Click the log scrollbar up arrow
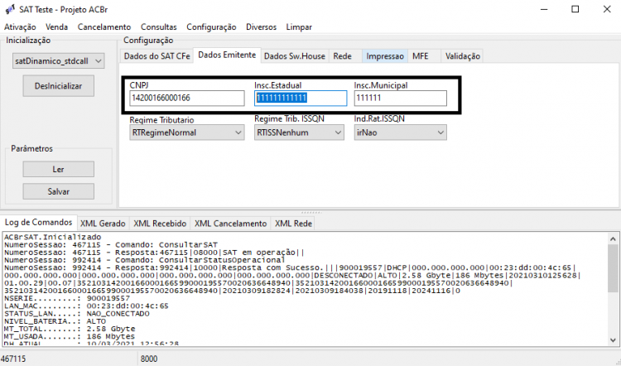 tap(613, 238)
